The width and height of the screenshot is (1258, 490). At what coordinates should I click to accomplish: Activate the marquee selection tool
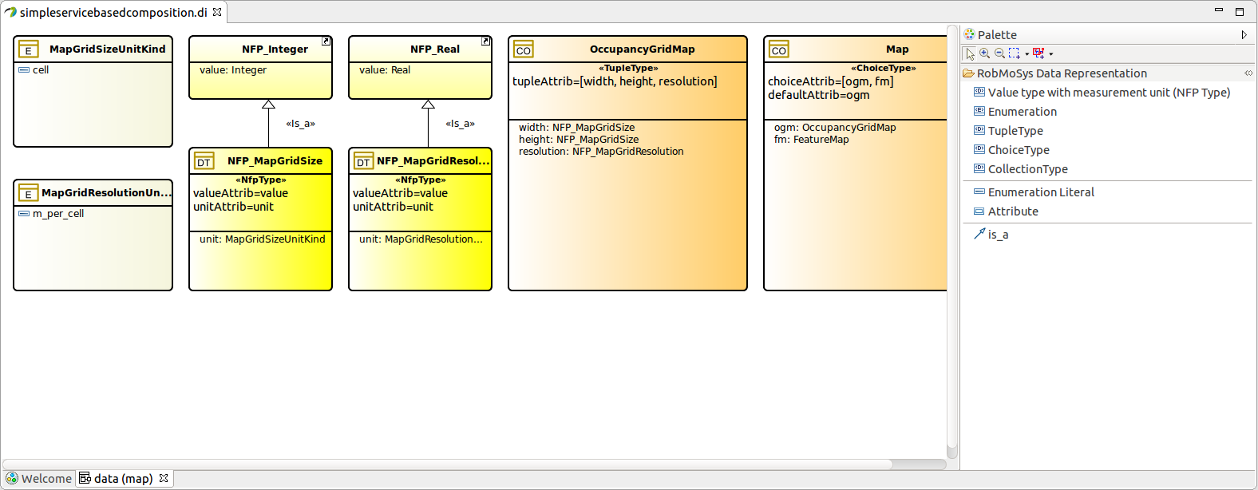[1014, 53]
